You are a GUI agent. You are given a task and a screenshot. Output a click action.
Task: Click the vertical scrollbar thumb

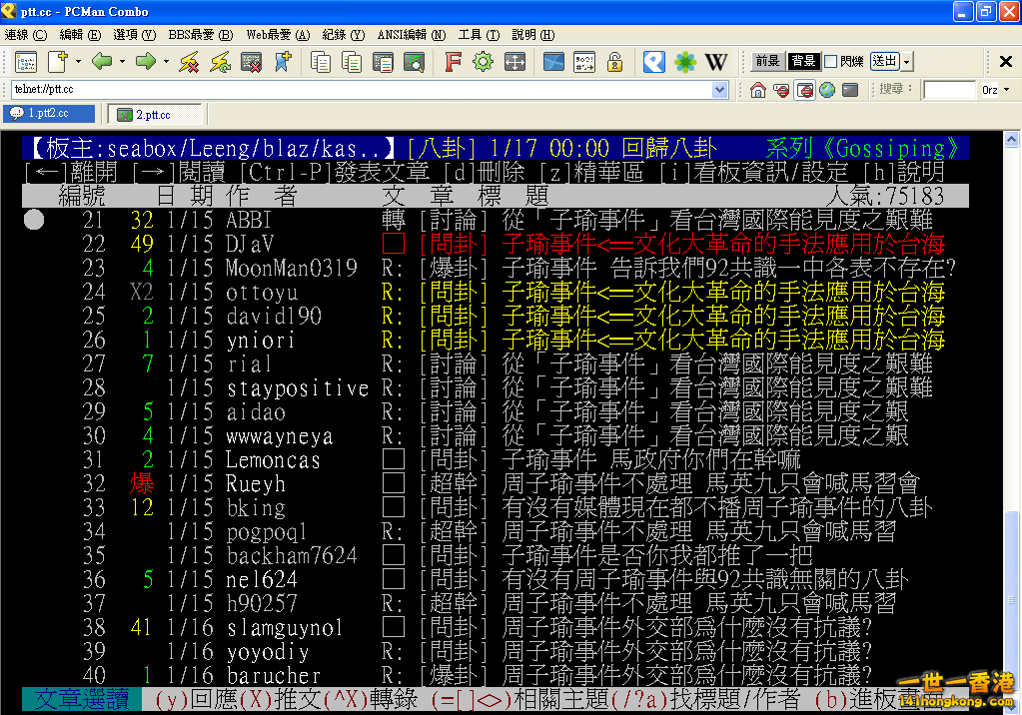coord(1011,599)
